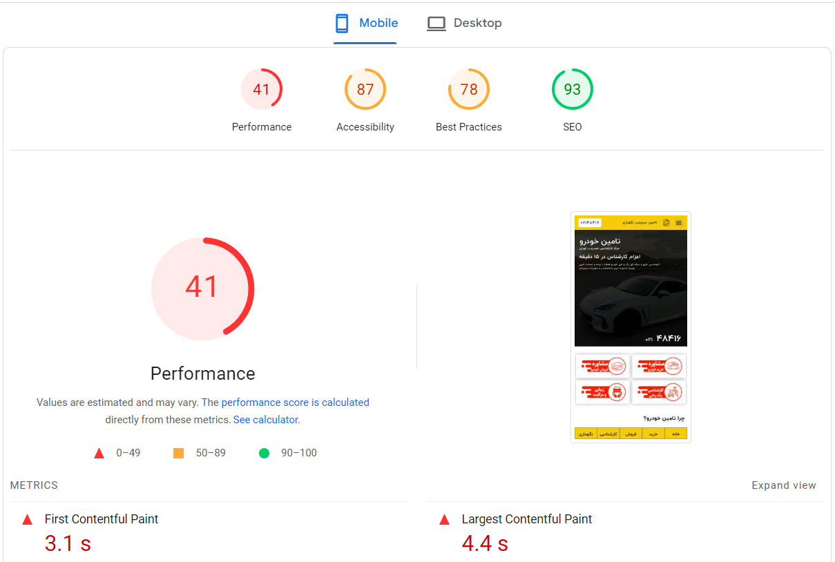Open the 'See calculator' link
The width and height of the screenshot is (835, 562).
[x=266, y=420]
